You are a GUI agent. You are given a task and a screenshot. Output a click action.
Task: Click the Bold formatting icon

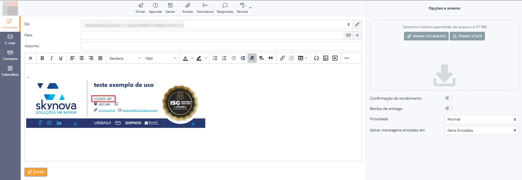pos(42,58)
